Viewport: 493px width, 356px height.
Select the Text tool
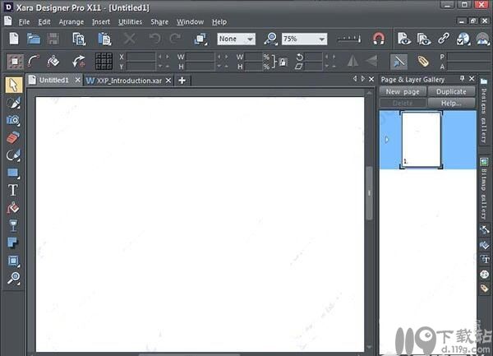click(x=13, y=190)
